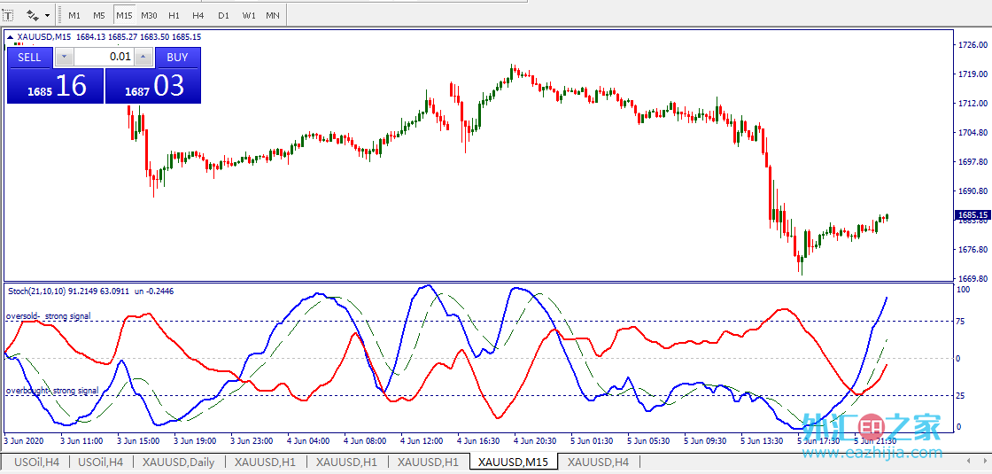Click the '5 Jun 05:30' time label
This screenshot has width=992, height=474.
[x=649, y=440]
